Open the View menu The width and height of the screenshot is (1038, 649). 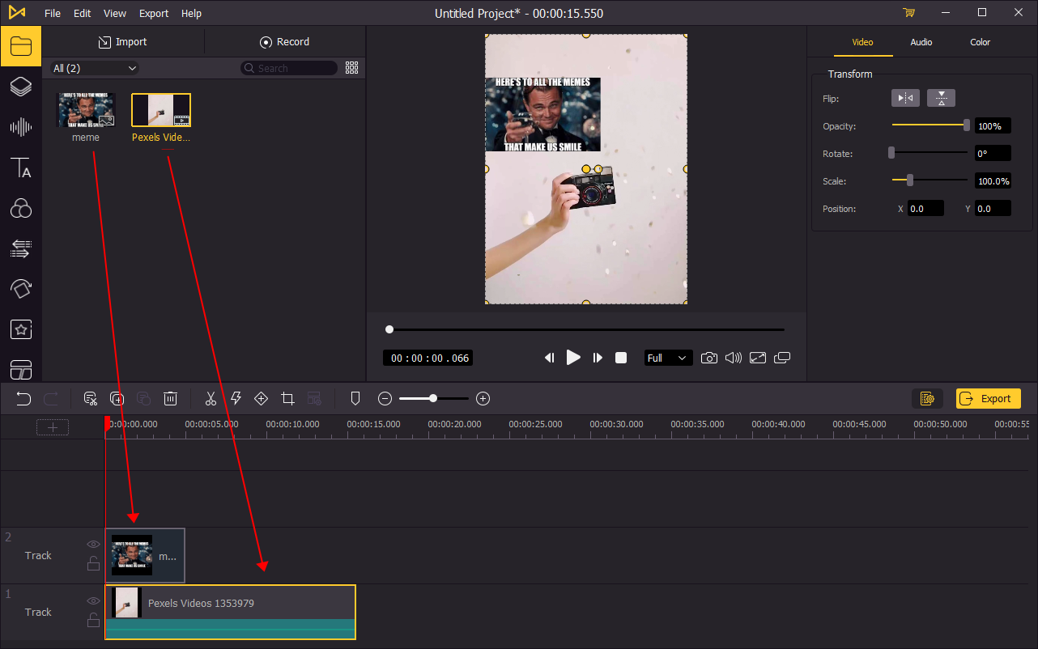click(x=115, y=13)
